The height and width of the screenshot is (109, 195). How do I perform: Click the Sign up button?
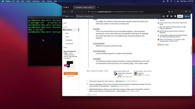pyautogui.click(x=187, y=16)
